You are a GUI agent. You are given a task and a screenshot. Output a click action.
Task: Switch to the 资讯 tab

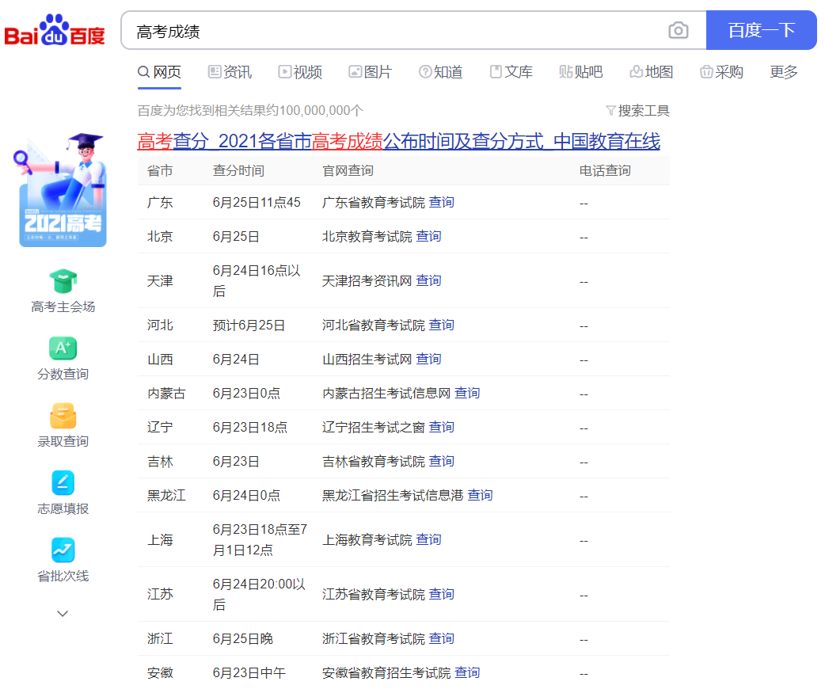(230, 71)
